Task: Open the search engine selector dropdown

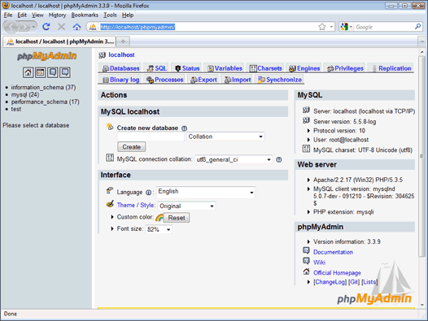Action: (347, 27)
